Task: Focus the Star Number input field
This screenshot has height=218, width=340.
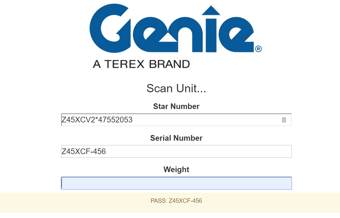Action: (x=176, y=120)
